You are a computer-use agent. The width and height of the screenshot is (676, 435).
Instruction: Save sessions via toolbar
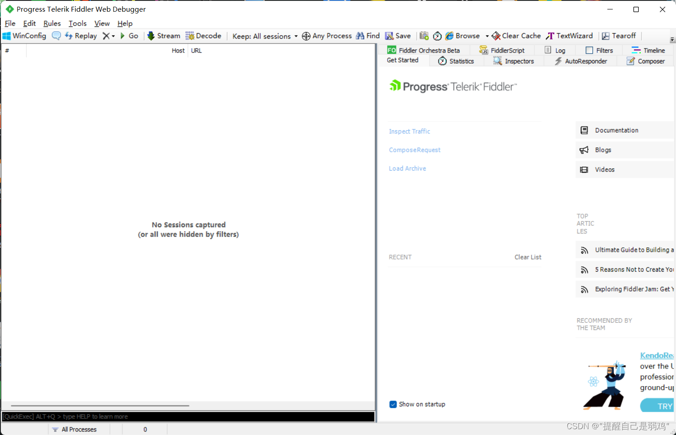pos(398,36)
